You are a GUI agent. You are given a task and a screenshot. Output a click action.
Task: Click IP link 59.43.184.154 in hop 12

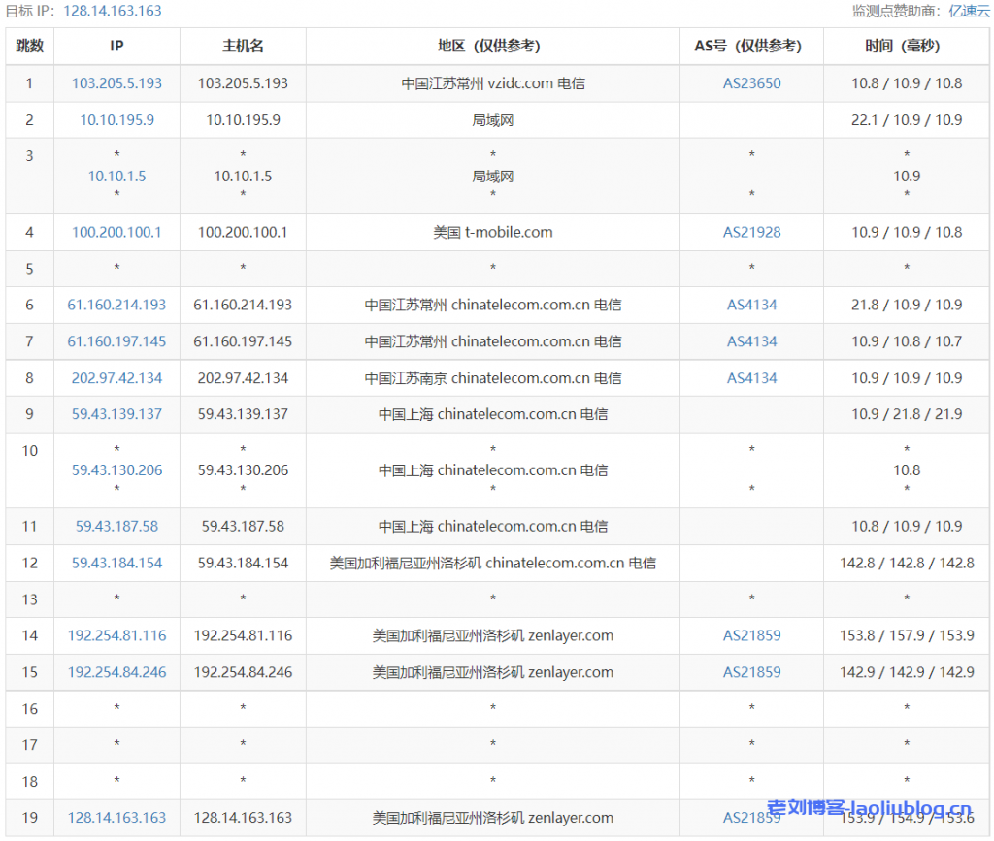click(116, 563)
